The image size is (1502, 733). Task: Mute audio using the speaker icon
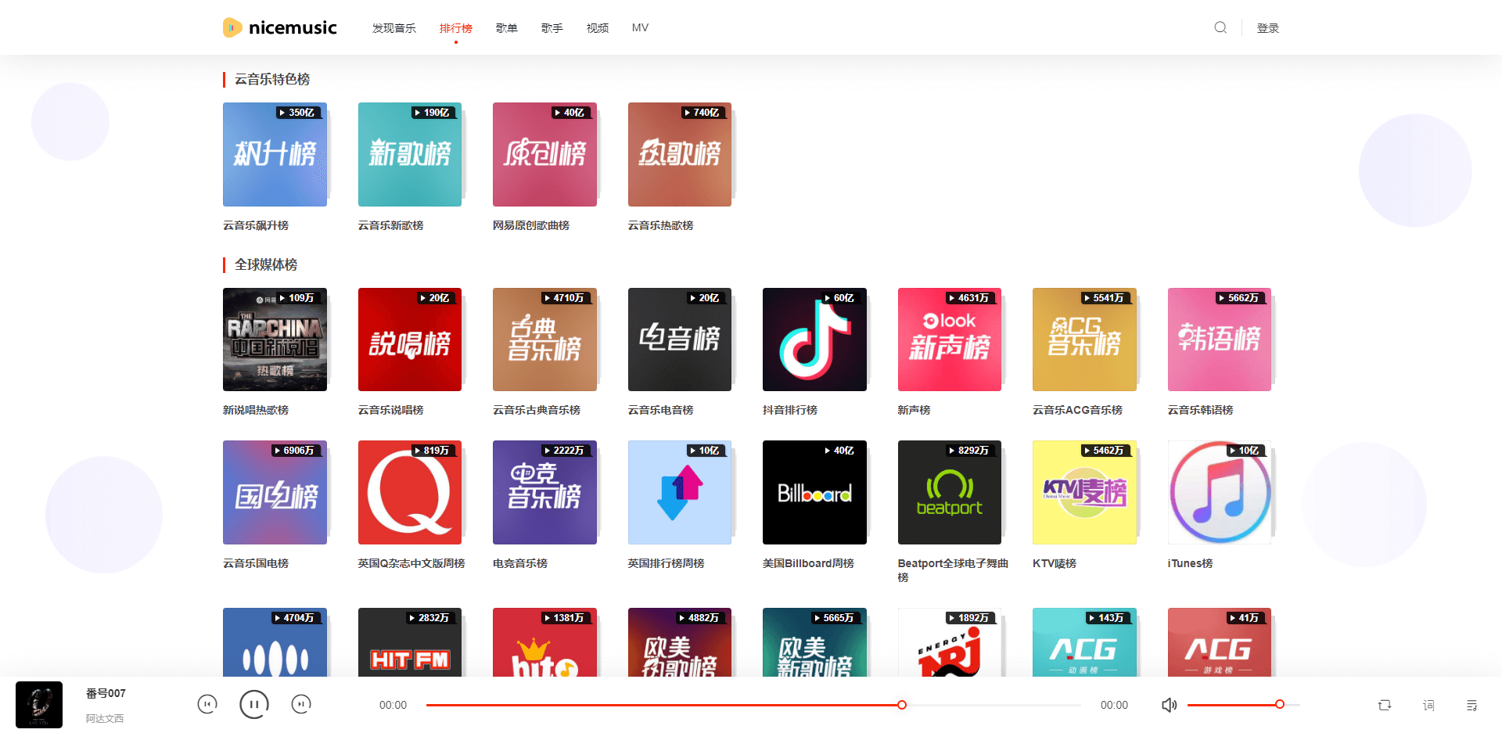(x=1169, y=705)
